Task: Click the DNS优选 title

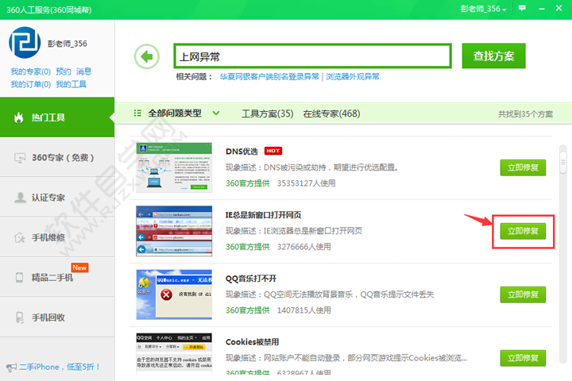Action: point(242,152)
